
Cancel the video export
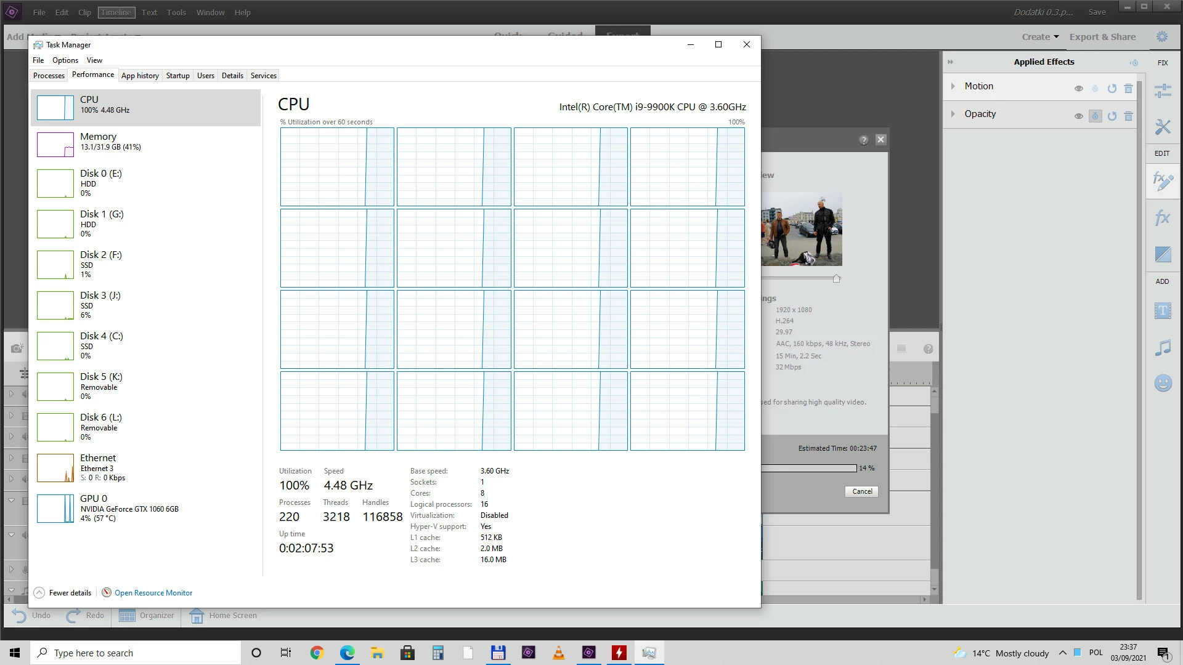(861, 491)
